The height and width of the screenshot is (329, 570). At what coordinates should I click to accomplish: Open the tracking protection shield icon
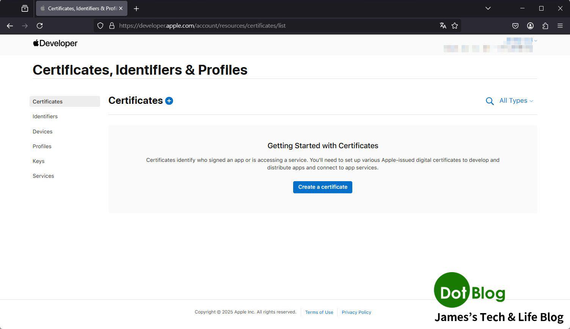[x=100, y=26]
